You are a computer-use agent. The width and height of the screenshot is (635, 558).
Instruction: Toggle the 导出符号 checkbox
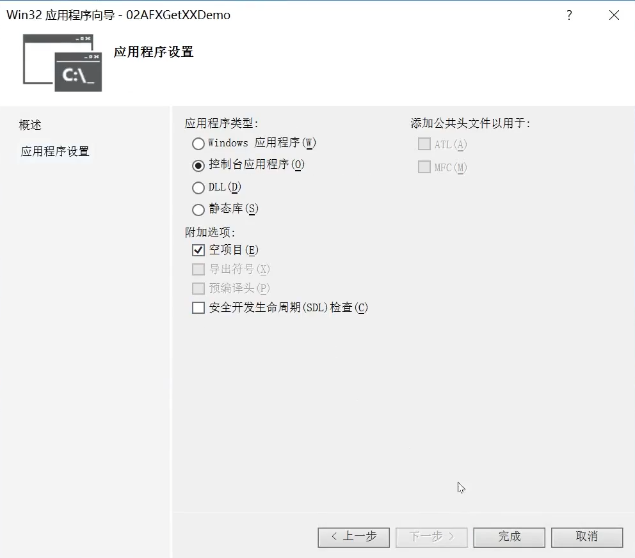tap(198, 269)
